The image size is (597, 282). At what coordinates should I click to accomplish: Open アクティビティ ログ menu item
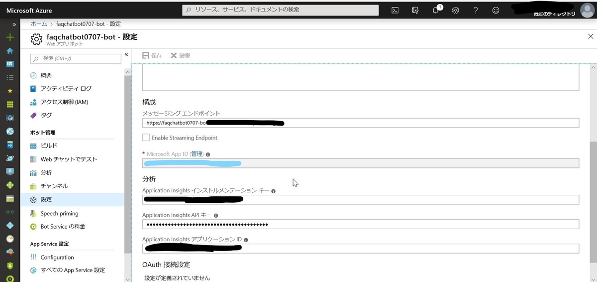[72, 89]
